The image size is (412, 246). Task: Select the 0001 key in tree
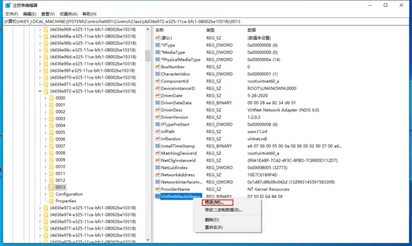60,105
